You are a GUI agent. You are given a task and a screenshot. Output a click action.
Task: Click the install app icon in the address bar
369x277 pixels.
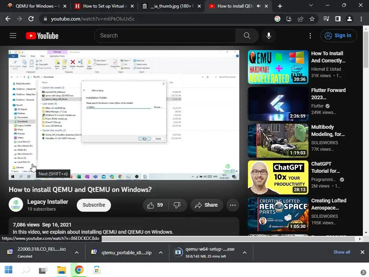(x=289, y=19)
